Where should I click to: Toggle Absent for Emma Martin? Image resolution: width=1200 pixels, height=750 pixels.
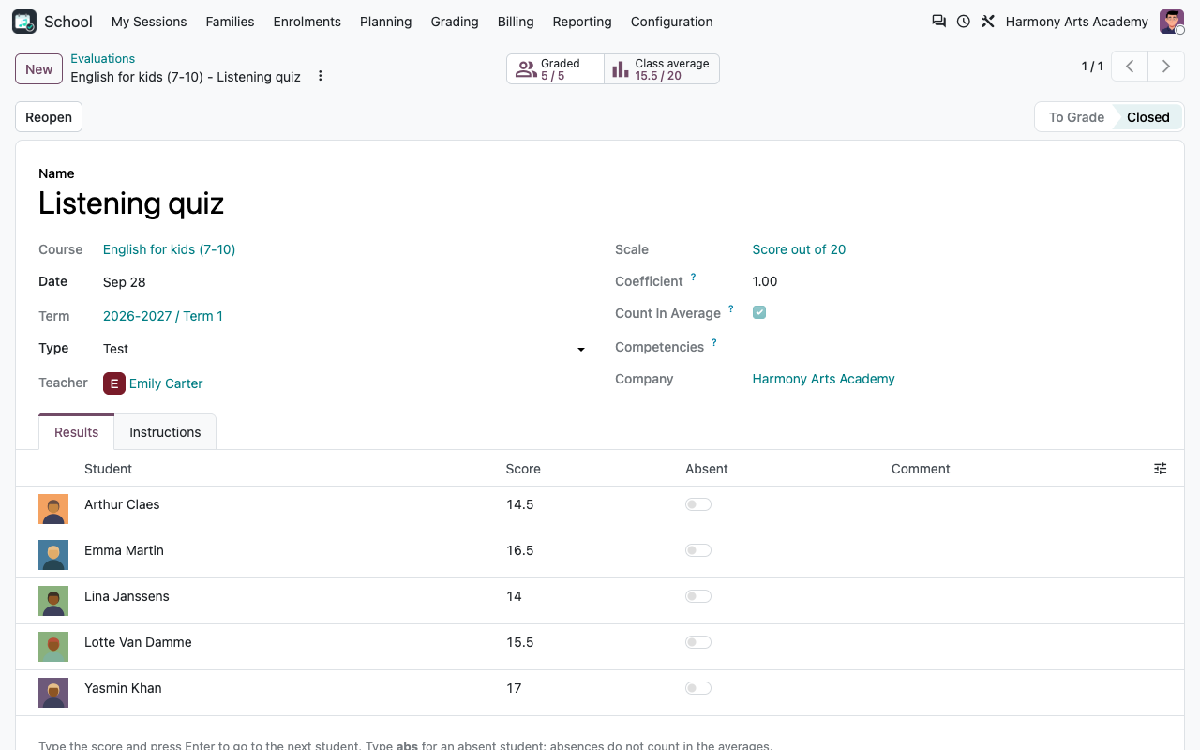coord(698,550)
